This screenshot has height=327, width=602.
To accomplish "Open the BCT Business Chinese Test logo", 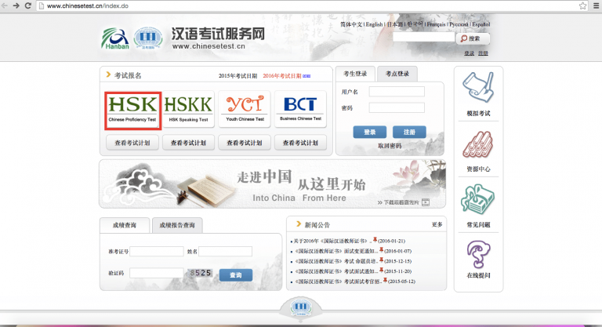I will [300, 110].
